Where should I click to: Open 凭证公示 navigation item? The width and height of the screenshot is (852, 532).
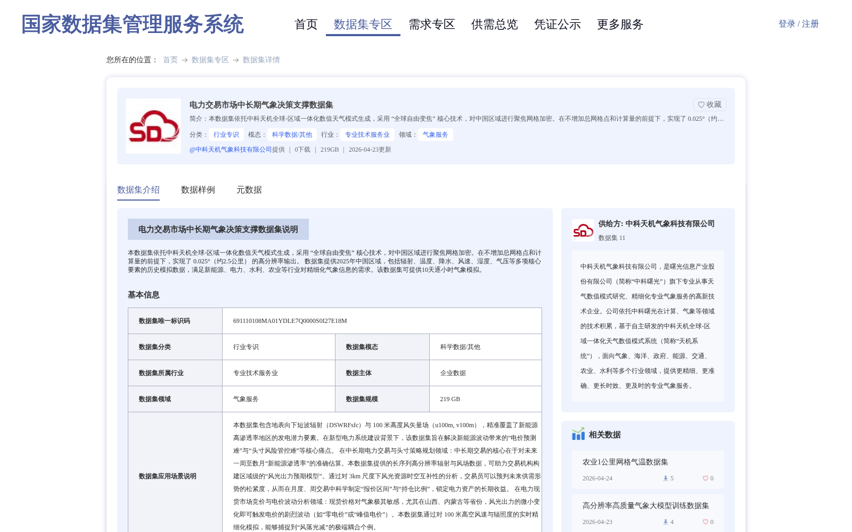558,24
